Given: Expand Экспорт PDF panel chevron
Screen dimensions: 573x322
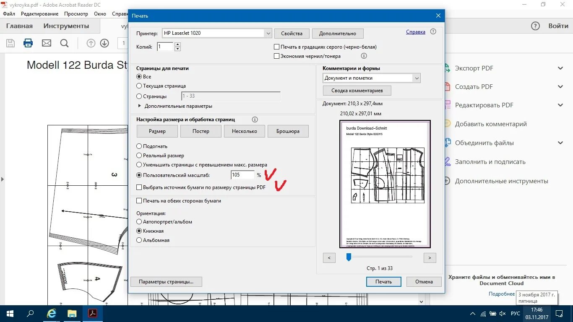Looking at the screenshot, I should pos(560,68).
